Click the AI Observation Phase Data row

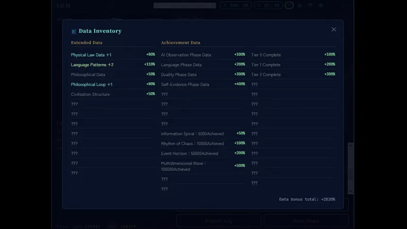[x=203, y=55]
